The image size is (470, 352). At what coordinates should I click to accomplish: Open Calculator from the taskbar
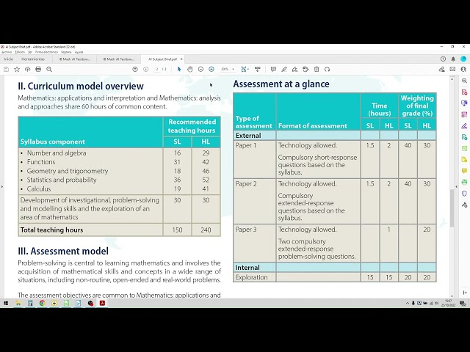(30, 303)
